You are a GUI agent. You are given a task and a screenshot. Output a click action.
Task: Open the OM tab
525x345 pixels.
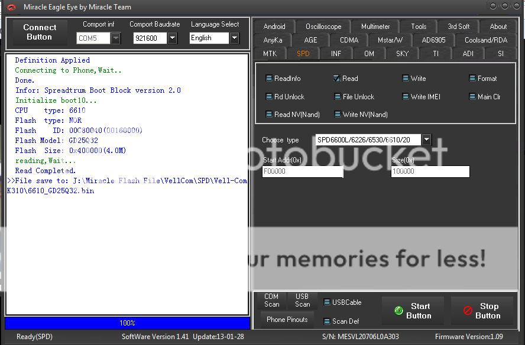[369, 54]
